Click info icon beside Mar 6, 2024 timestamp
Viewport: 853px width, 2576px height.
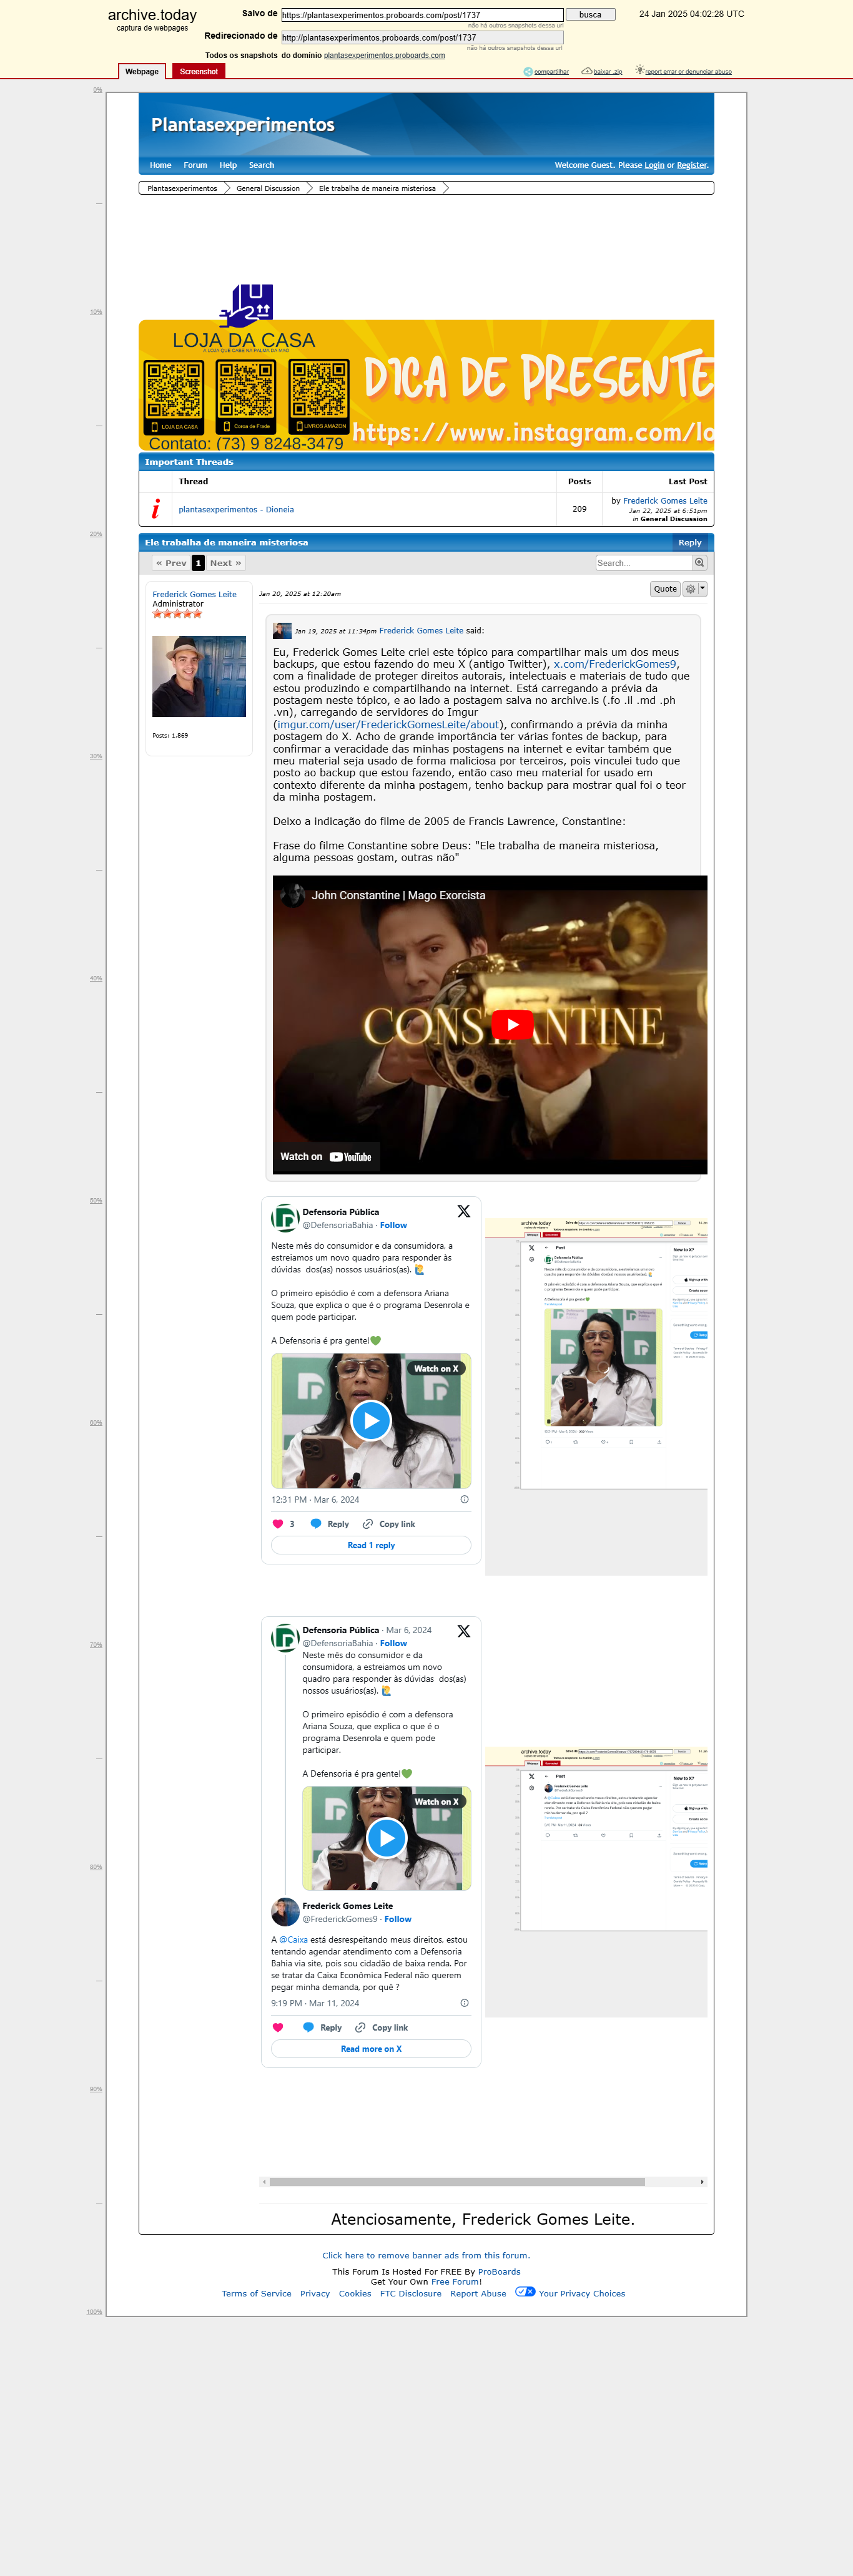click(x=465, y=1499)
